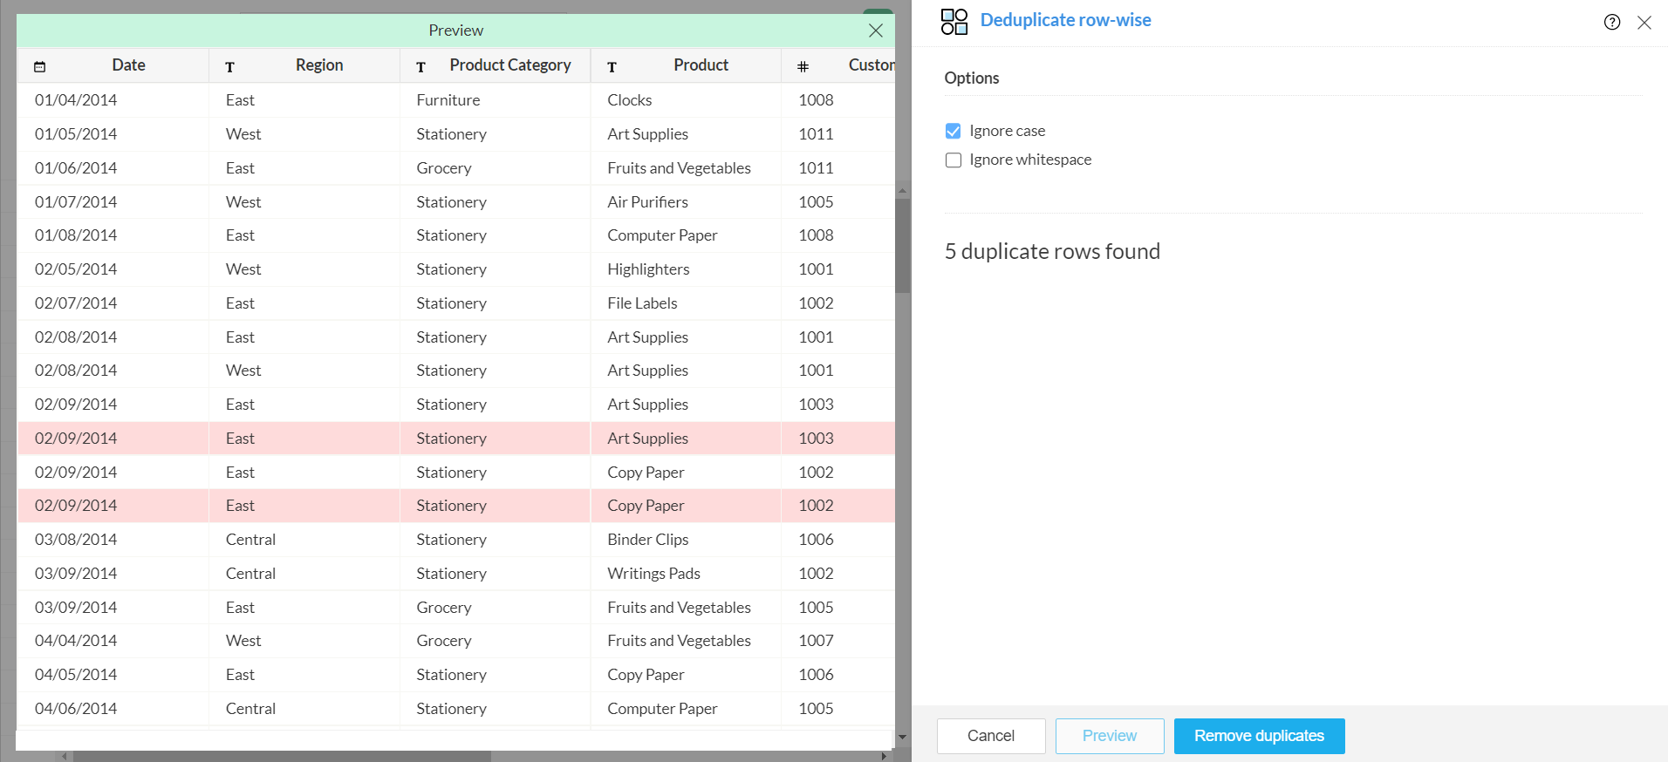Click the Preview button
Screen dimensions: 1668x762
tap(1110, 736)
